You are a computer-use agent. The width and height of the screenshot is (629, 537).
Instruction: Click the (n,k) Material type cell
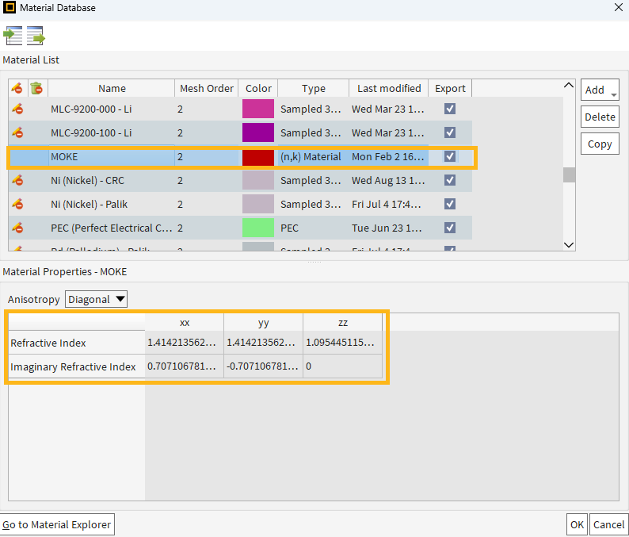(311, 156)
